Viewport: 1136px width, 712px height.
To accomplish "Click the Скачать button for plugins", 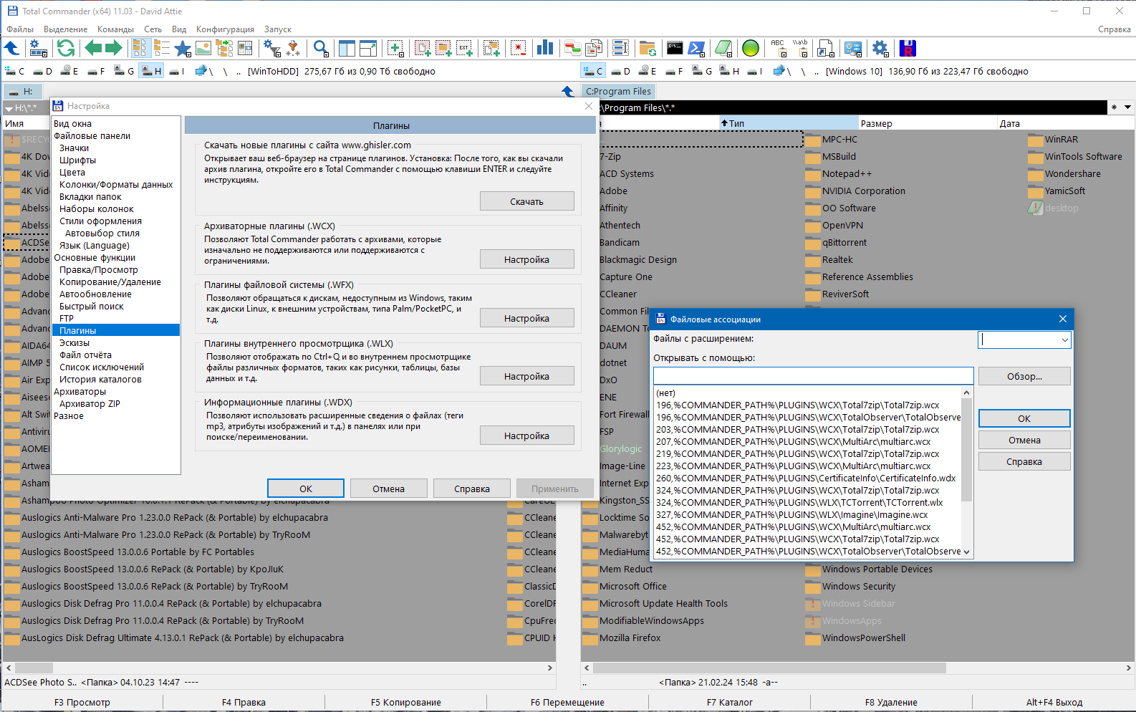I will [527, 201].
